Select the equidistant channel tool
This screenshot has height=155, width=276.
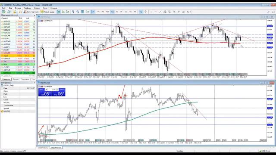coord(165,12)
